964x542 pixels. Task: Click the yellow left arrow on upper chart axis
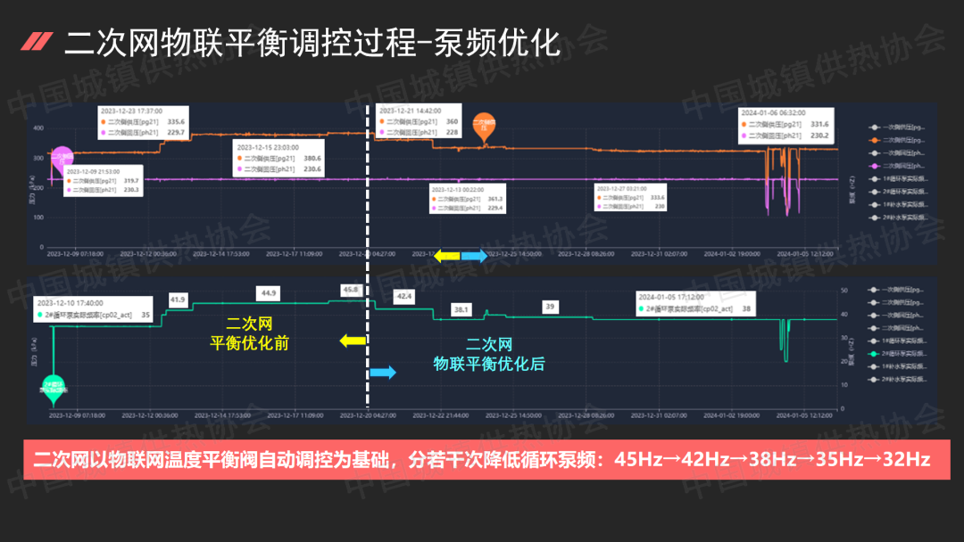(x=447, y=256)
